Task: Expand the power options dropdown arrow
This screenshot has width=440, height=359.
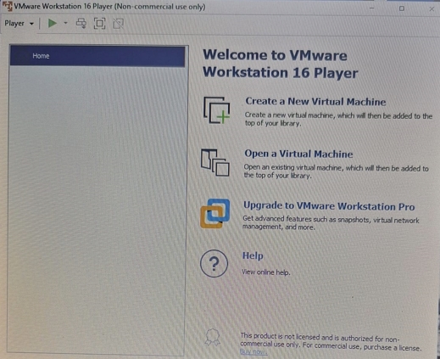Action: point(65,23)
